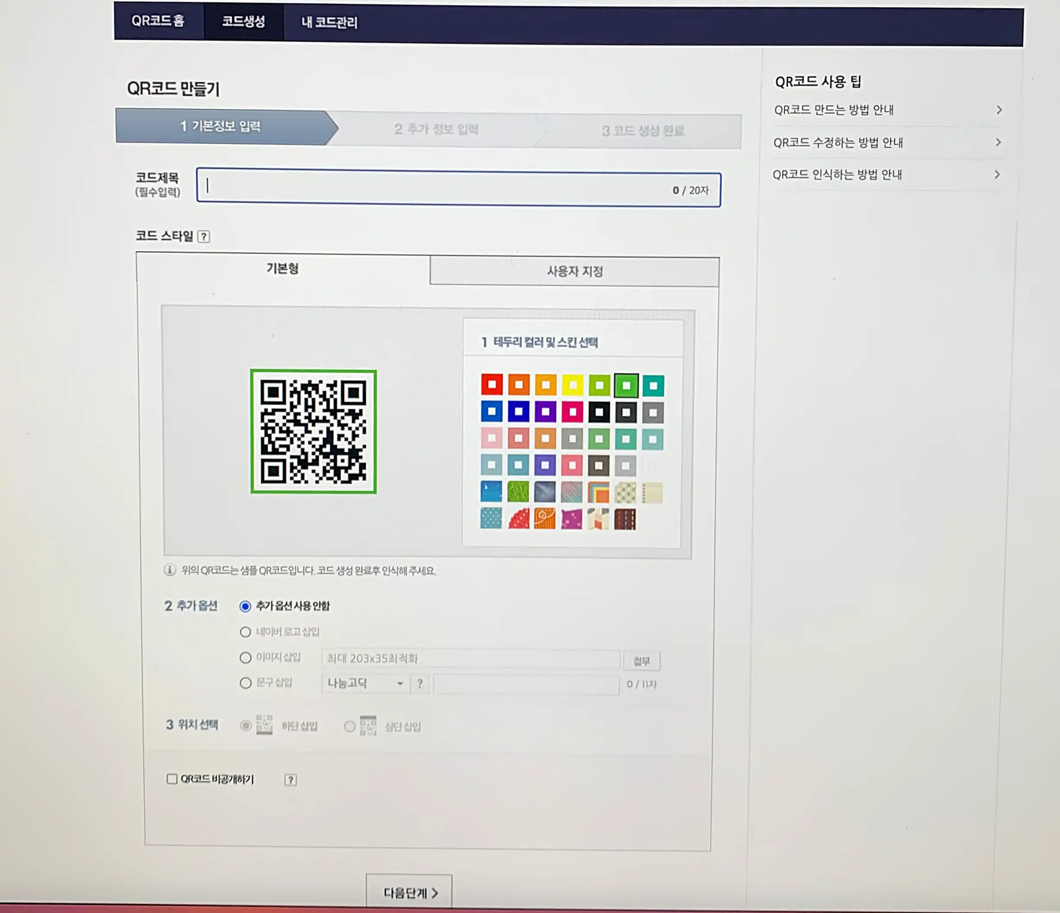Select the red fan-shaped skin
The height and width of the screenshot is (913, 1060).
pyautogui.click(x=518, y=519)
